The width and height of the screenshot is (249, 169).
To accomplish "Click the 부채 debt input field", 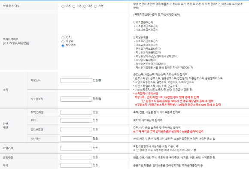I will pyautogui.click(x=76, y=166).
